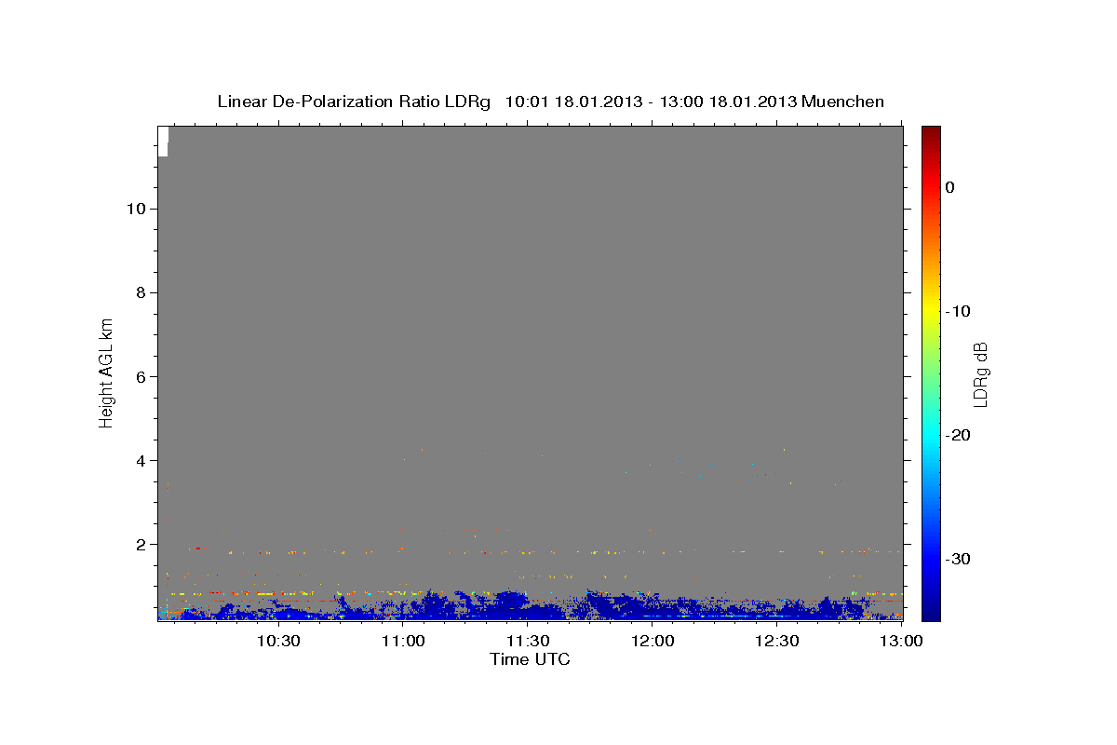The height and width of the screenshot is (745, 1117).
Task: Click the 13:00 time tick label
Action: click(901, 641)
